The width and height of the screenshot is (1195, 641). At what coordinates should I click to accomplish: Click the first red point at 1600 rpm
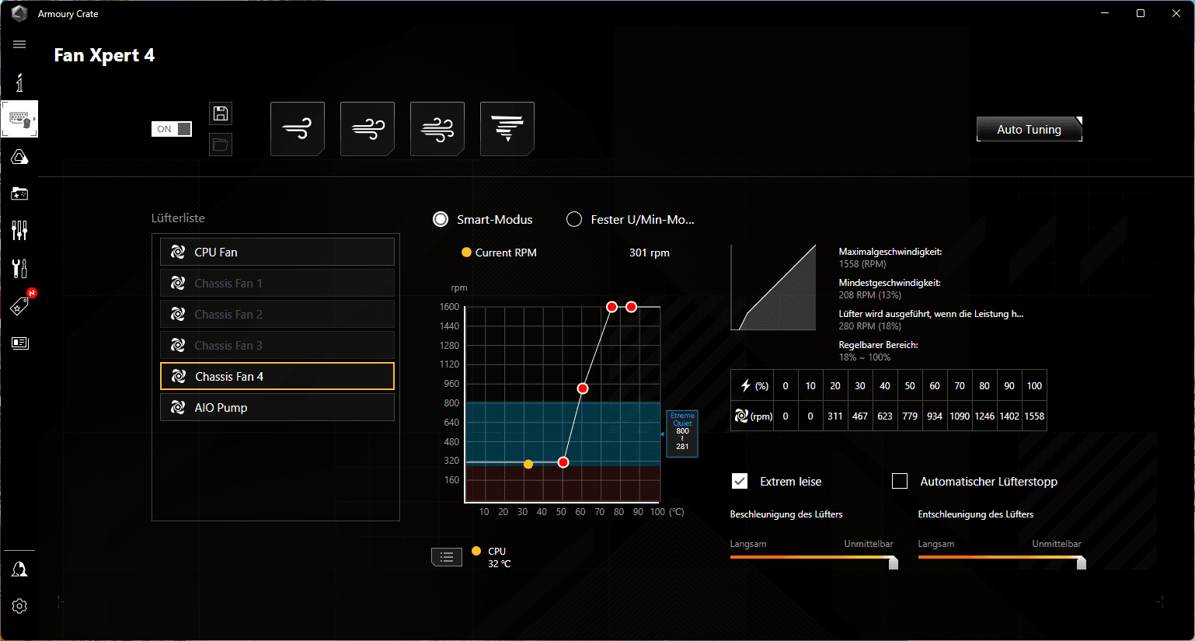pyautogui.click(x=611, y=307)
